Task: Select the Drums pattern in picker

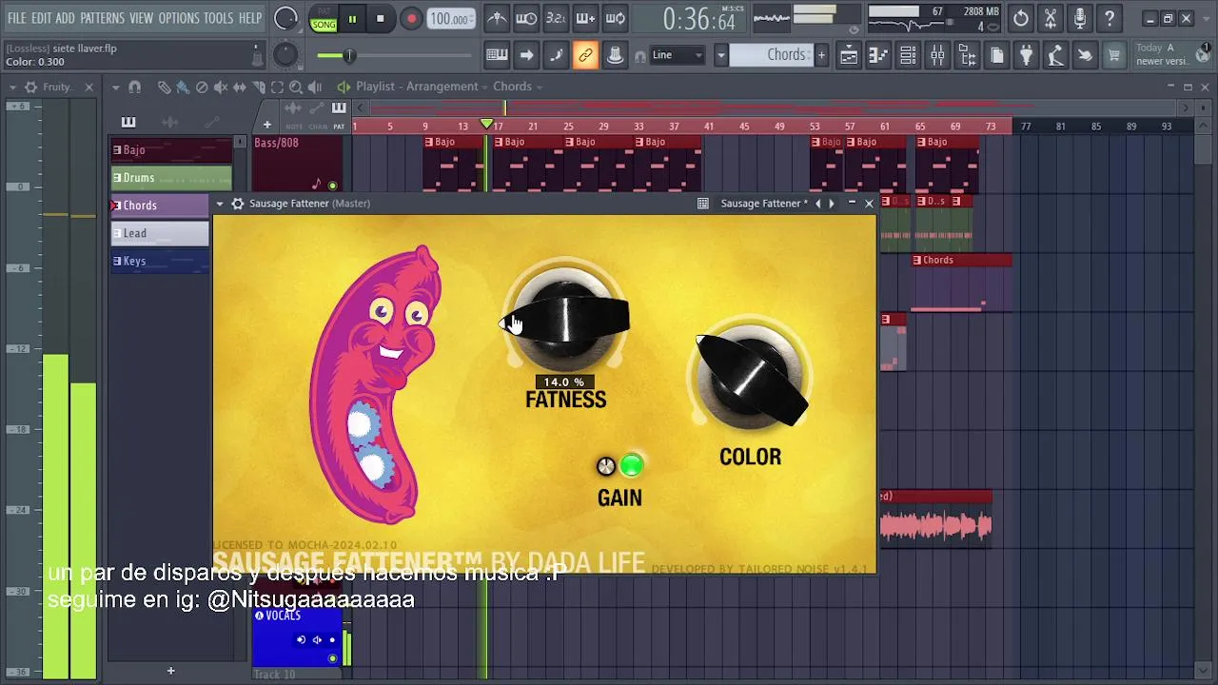Action: click(x=172, y=178)
